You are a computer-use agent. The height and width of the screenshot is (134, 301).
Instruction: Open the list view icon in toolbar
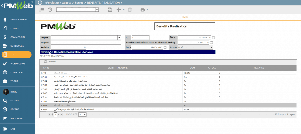pos(42,10)
